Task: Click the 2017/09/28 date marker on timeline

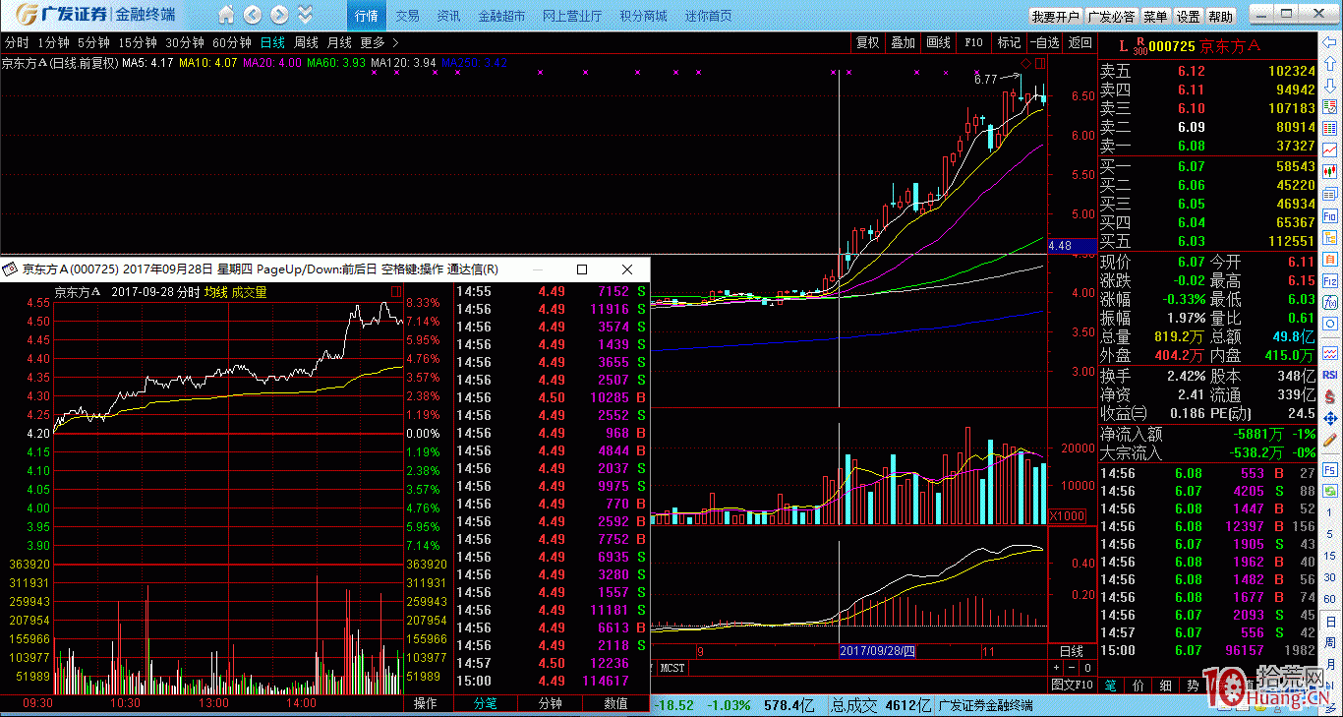Action: (878, 651)
